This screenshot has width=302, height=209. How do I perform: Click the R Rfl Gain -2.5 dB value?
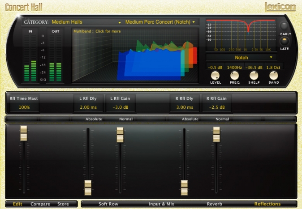(217, 107)
